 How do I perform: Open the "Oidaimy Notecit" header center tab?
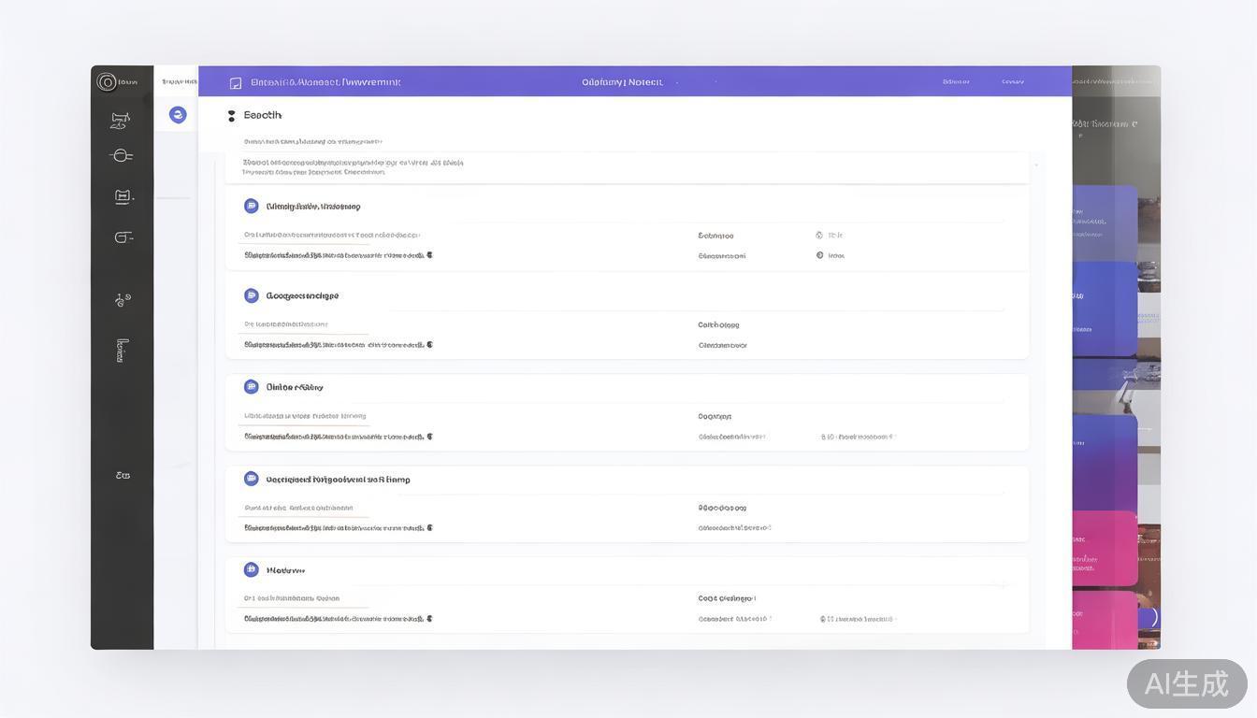622,82
